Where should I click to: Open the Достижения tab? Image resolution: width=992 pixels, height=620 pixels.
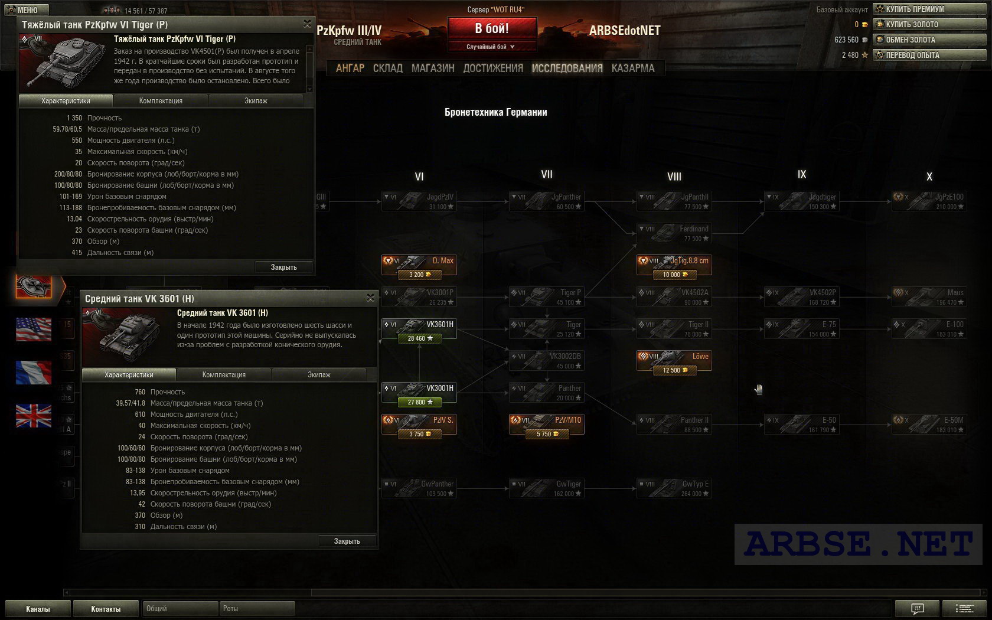click(493, 68)
